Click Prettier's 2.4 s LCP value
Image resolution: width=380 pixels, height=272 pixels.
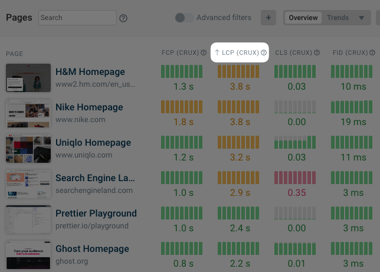(240, 228)
